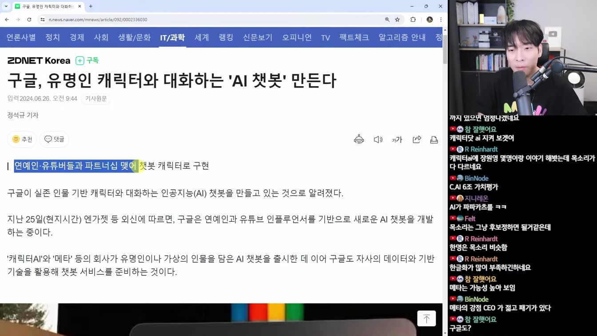Open the Chrome profile avatar
Screen dimensions: 597x336
click(x=430, y=20)
